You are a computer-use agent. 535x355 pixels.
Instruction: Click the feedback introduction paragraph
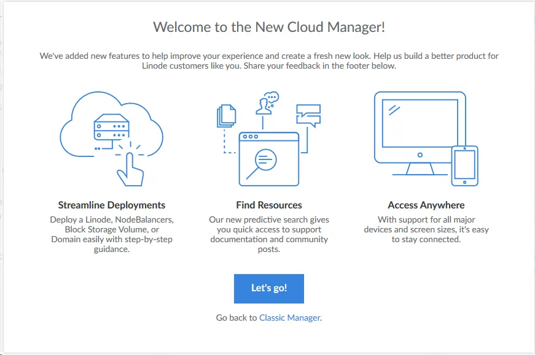click(269, 61)
